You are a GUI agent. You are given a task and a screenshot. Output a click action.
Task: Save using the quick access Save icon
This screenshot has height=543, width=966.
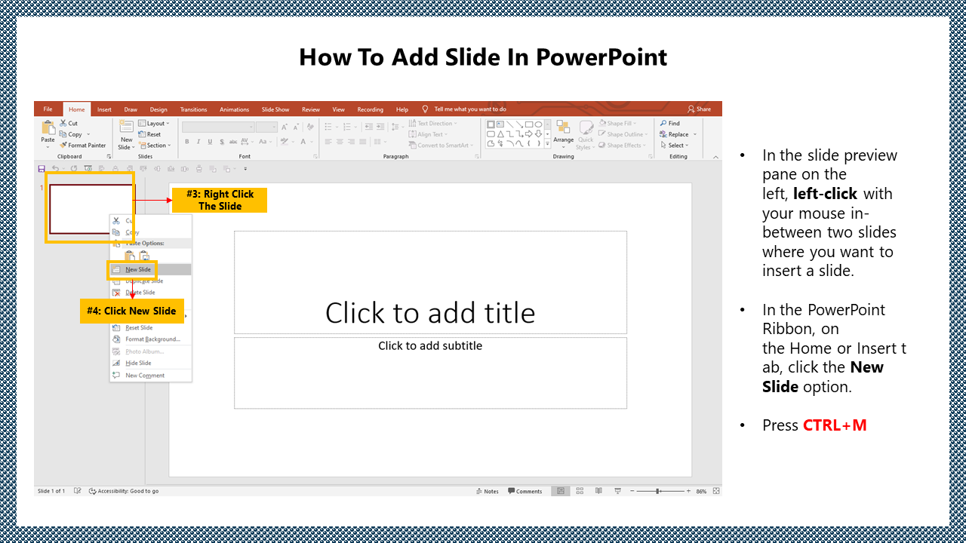click(42, 169)
